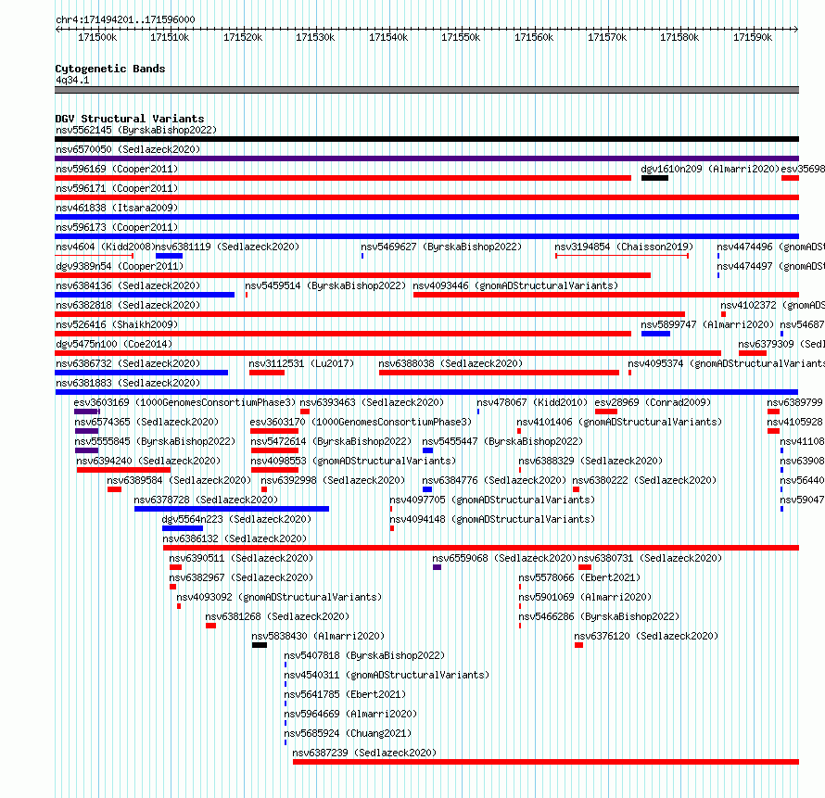Viewport: 825px width, 798px height.
Task: Open nsv5578066 (Ebert2021) label
Action: [x=579, y=577]
